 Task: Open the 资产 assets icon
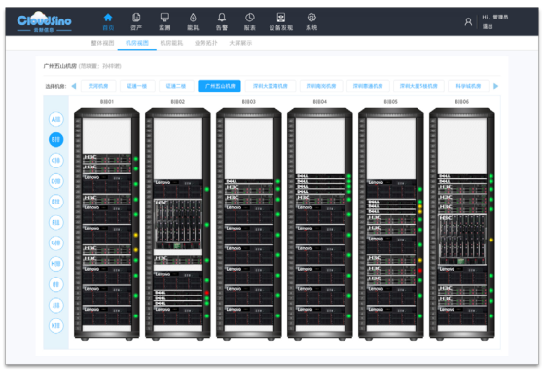[x=136, y=21]
